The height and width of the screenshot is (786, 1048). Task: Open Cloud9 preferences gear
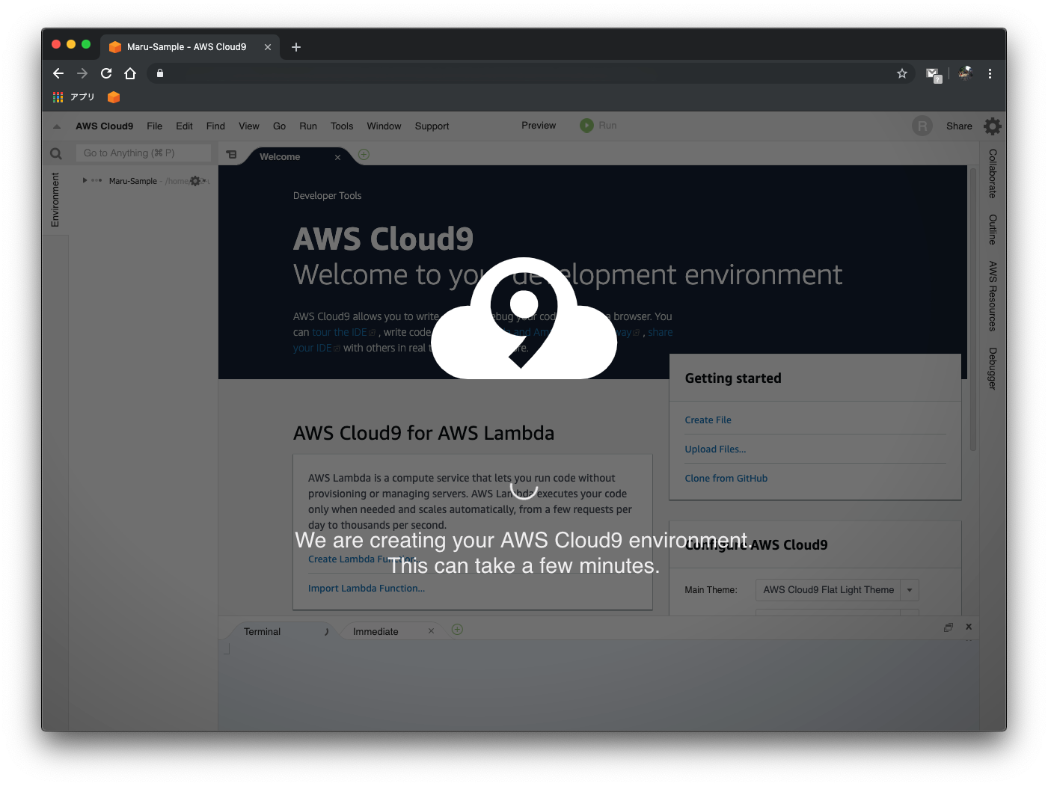point(993,126)
